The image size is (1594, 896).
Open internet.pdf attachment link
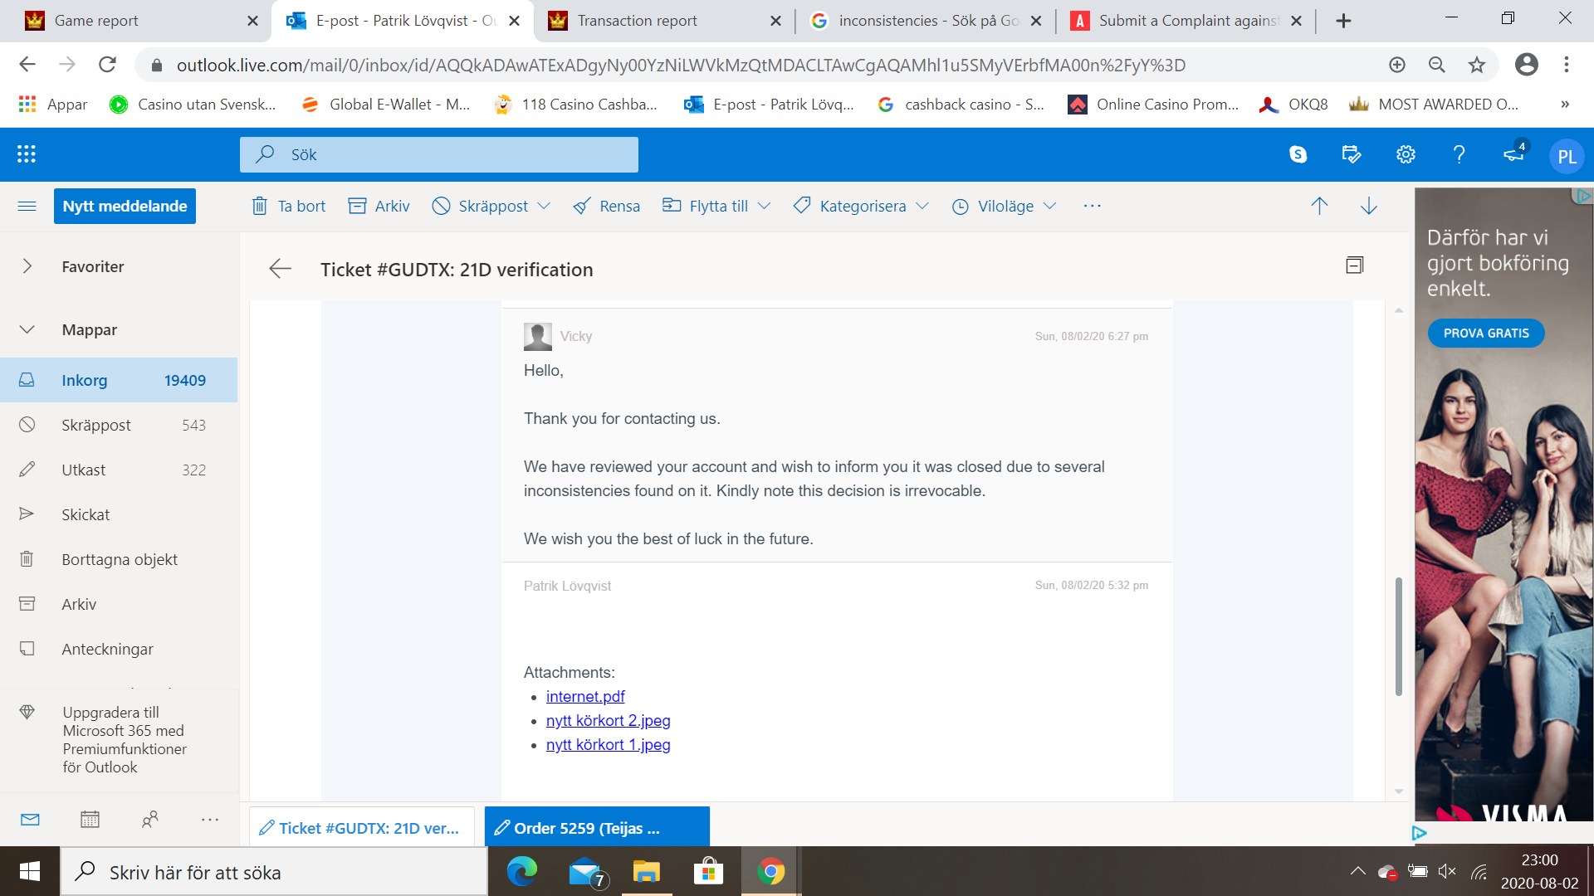point(585,697)
